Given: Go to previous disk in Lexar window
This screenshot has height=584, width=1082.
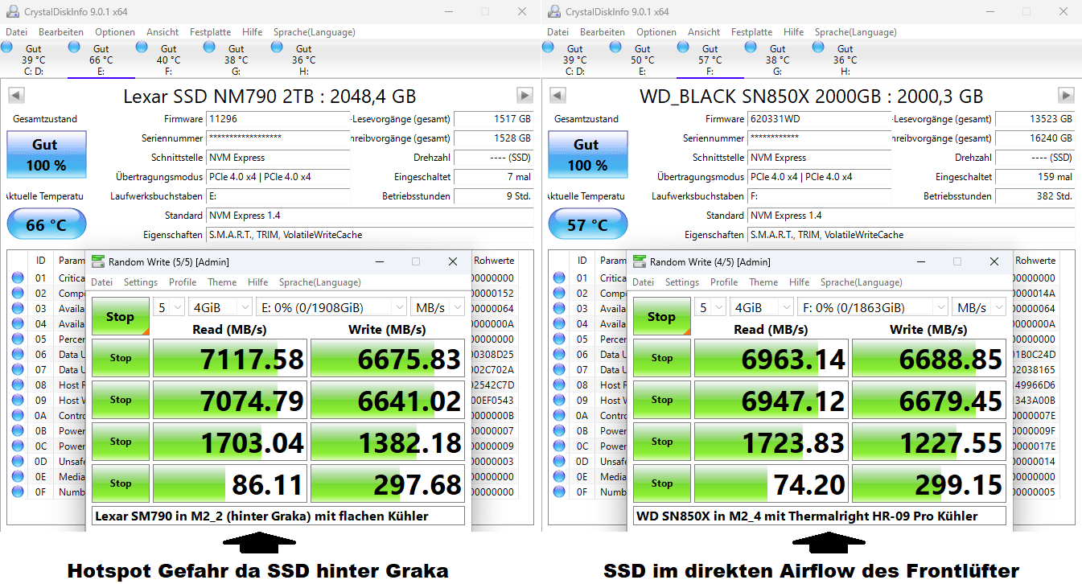Looking at the screenshot, I should 15,96.
